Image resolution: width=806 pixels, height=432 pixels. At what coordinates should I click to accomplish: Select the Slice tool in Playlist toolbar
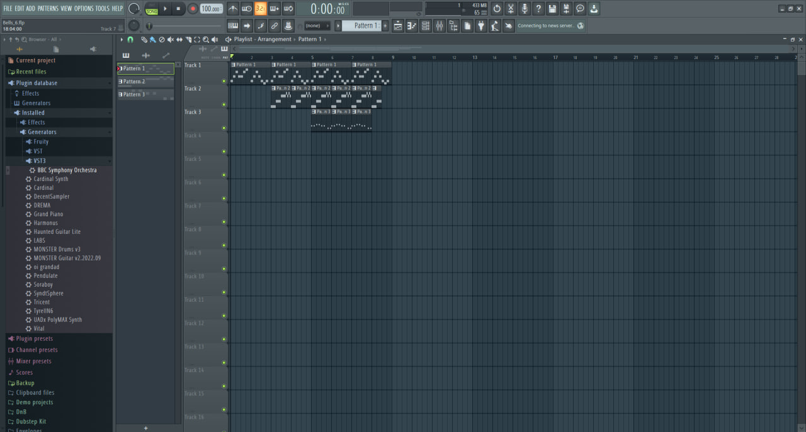pos(188,40)
